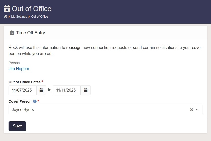Open the Jim Hopper person link
Viewport: 211px width, 141px height.
19,69
